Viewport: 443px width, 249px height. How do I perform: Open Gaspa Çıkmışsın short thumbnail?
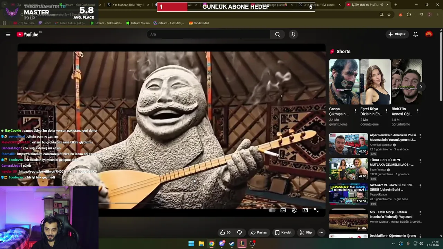tap(344, 82)
